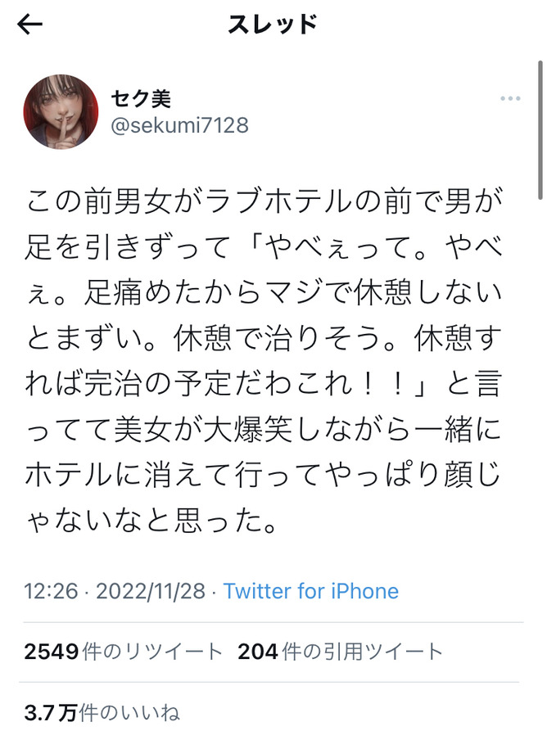Show the 3.7万件のいいね list
Image resolution: width=547 pixels, height=740 pixels.
[x=102, y=712]
